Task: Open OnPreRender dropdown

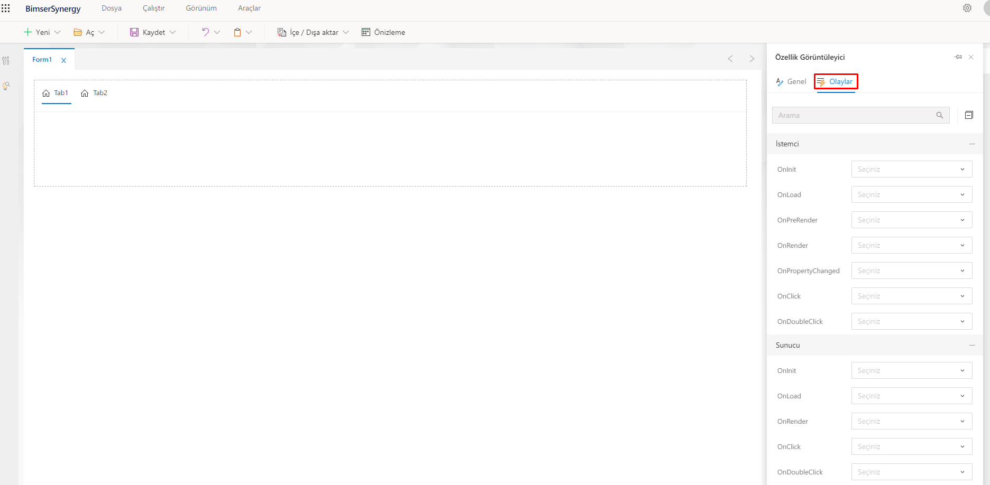Action: coord(912,220)
